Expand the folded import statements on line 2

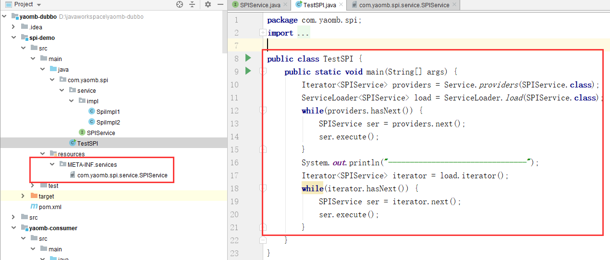coord(263,33)
